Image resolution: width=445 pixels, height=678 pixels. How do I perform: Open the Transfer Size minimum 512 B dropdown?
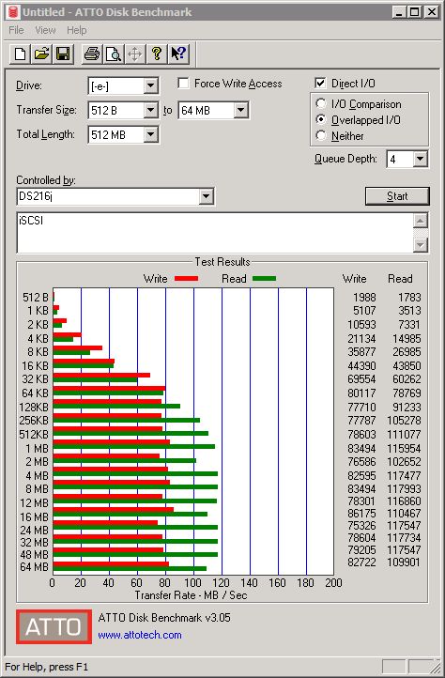click(150, 110)
